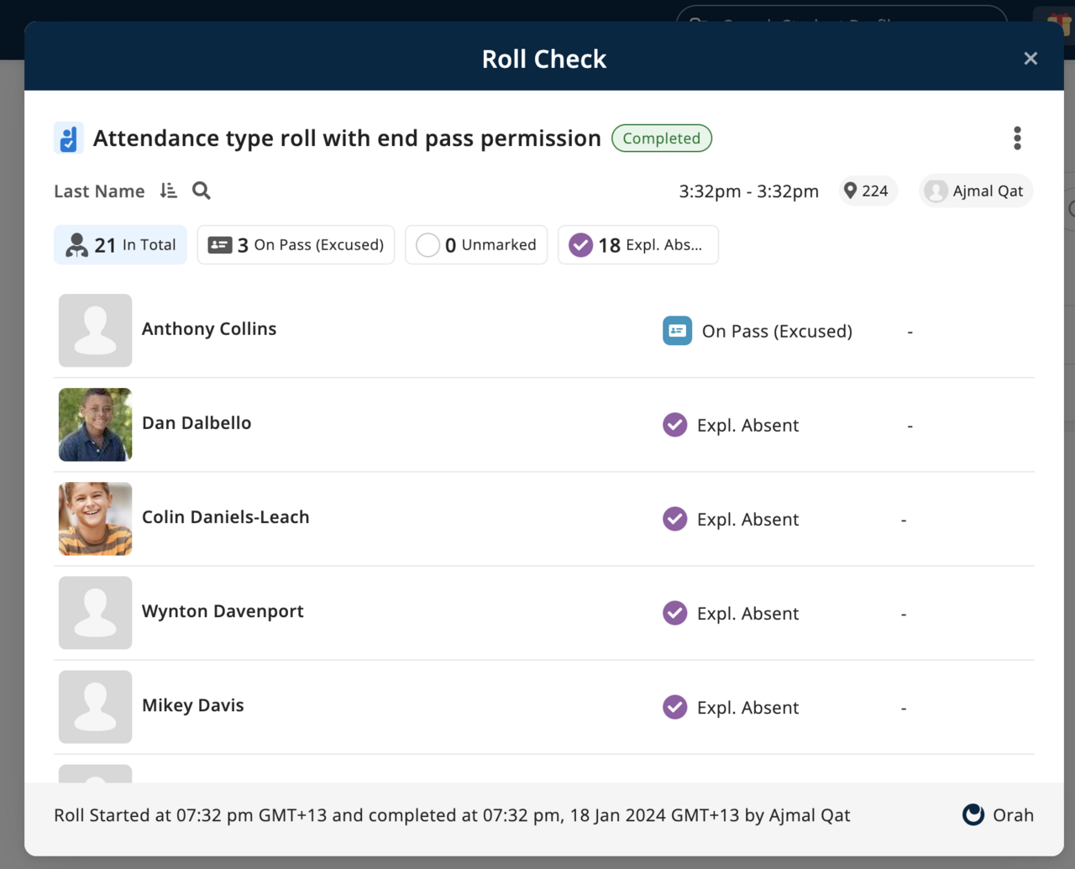
Task: Open Dan Dalbello's profile photo
Action: tap(96, 425)
